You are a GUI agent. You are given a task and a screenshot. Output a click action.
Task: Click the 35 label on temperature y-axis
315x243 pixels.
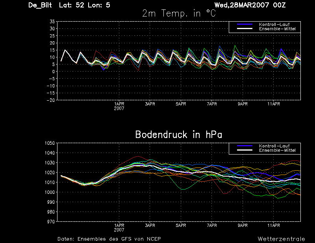pos(52,22)
